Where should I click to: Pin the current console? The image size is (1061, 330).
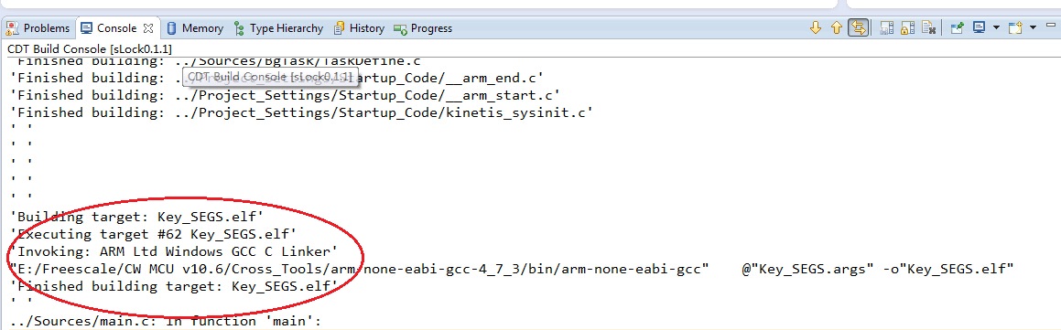tap(958, 27)
